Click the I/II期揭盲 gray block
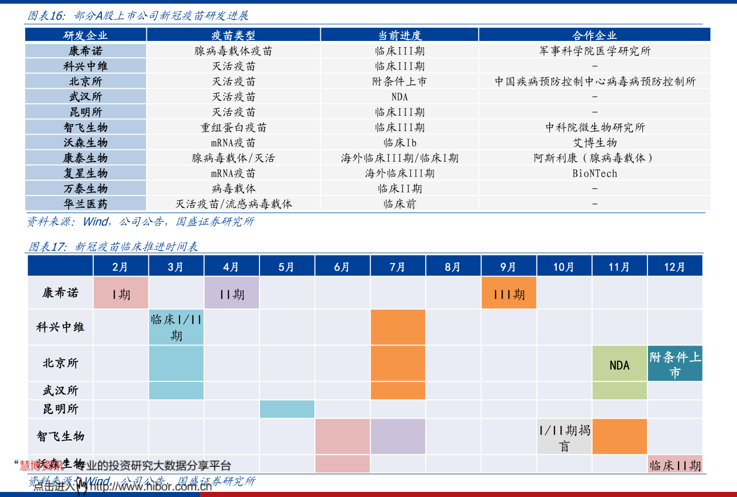Screen dimensions: 737x497 click(x=564, y=437)
